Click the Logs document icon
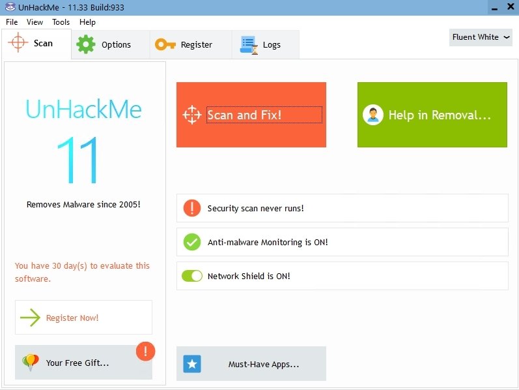519x390 pixels. click(249, 45)
